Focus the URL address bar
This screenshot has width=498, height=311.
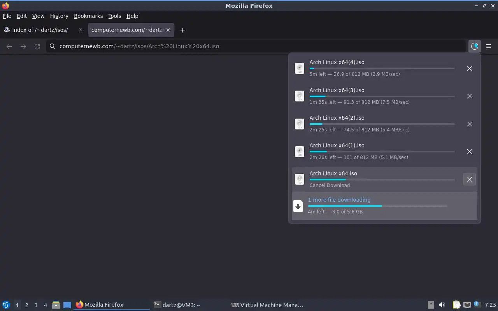pos(257,46)
